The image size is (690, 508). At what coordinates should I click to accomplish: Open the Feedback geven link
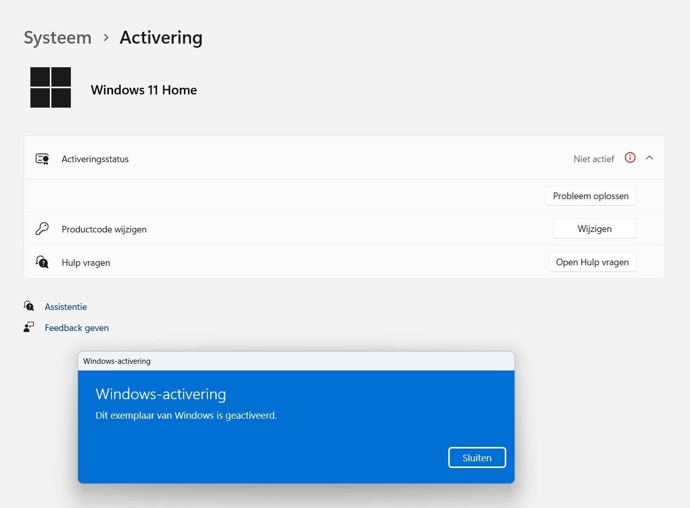click(x=76, y=328)
